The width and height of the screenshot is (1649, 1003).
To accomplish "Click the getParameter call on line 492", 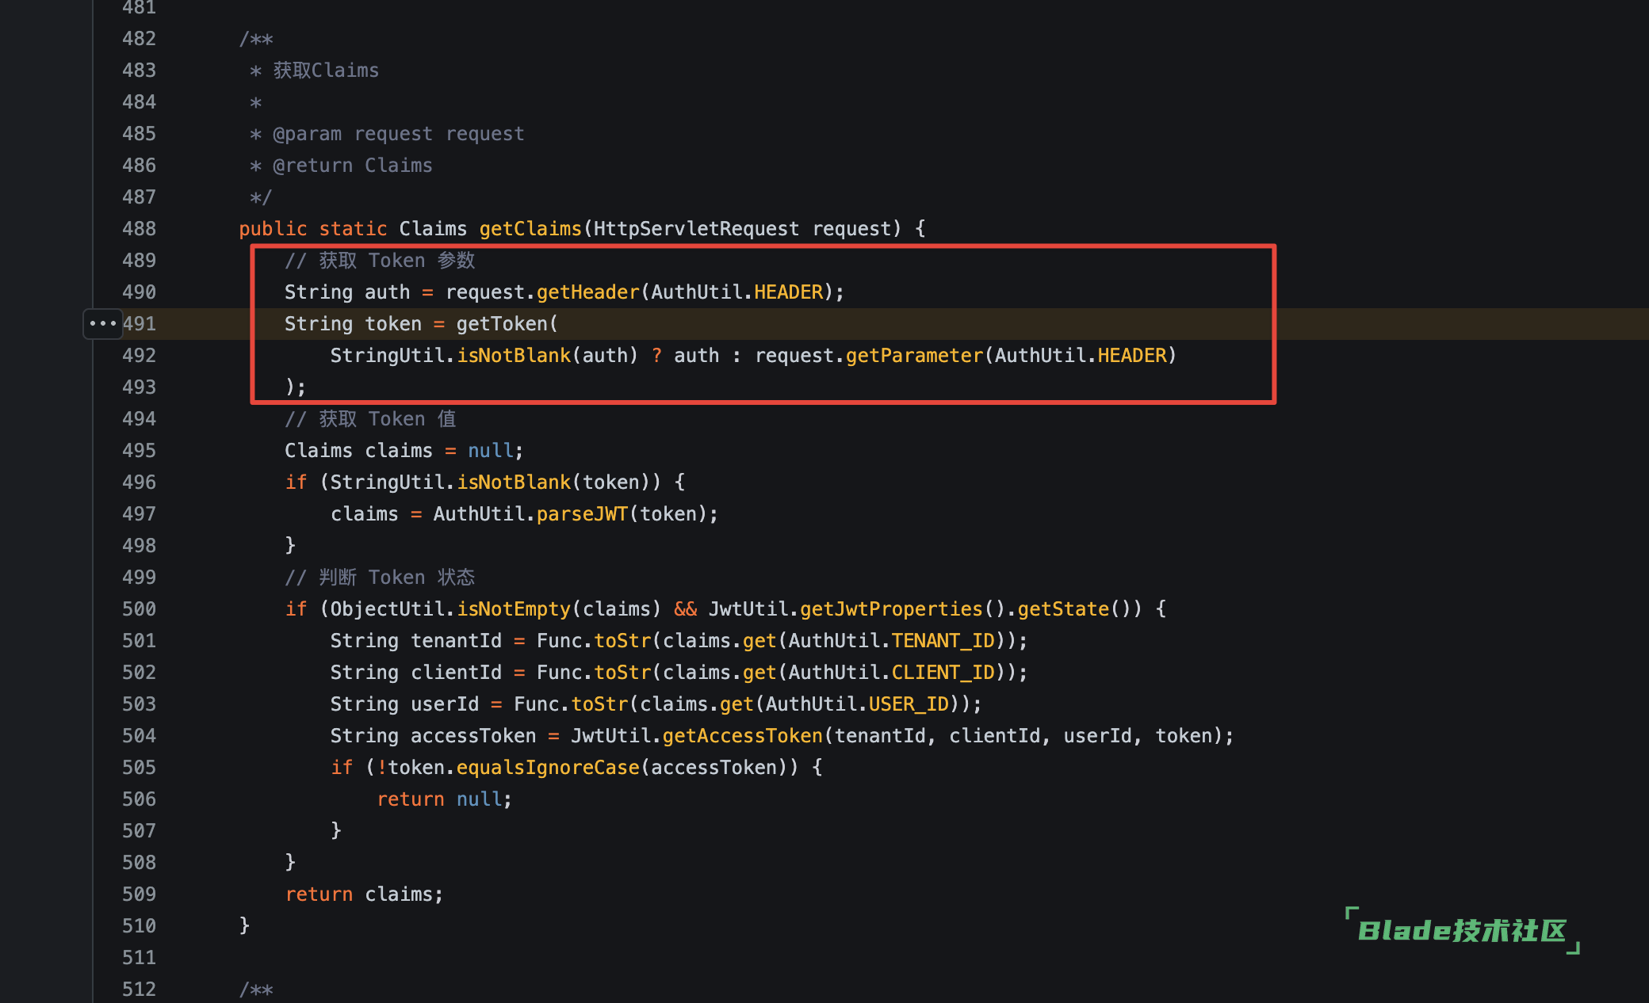I will pyautogui.click(x=913, y=356).
